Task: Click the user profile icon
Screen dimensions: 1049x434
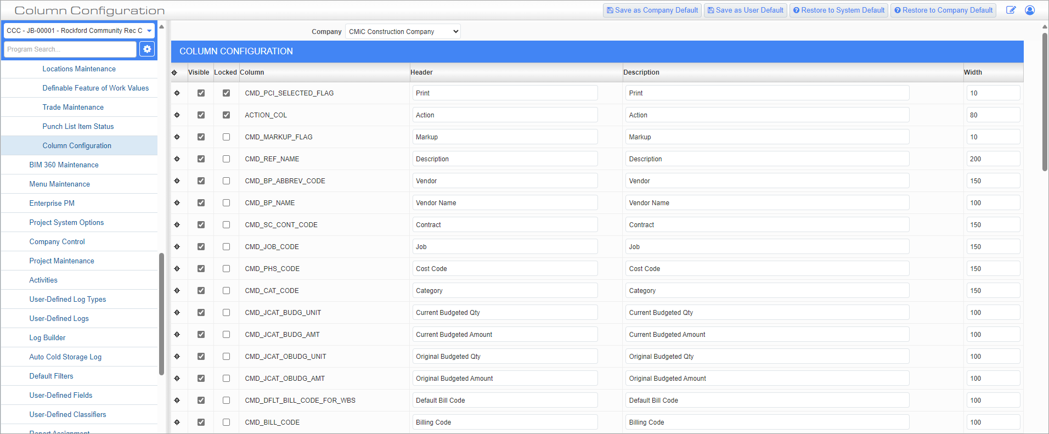Action: pyautogui.click(x=1030, y=10)
